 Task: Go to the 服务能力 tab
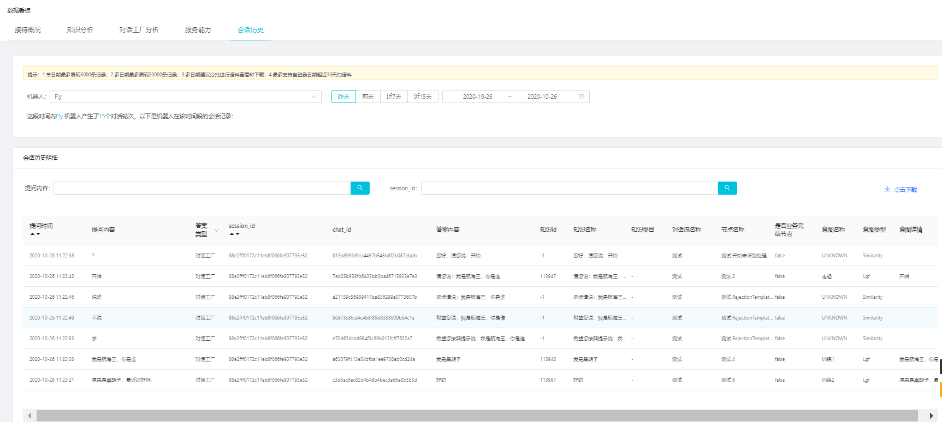pos(198,30)
